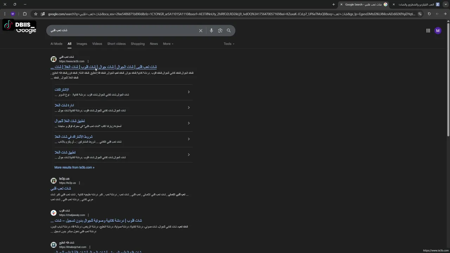
Task: Open شروط الأشتراك في شات الغلا sitelink
Action: 73,137
